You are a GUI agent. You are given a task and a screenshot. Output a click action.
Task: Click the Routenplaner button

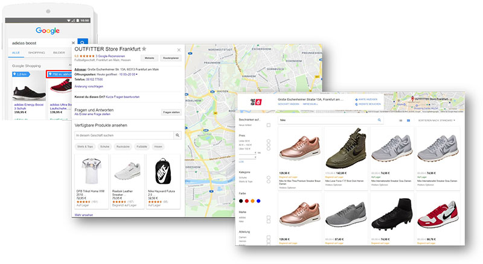[x=171, y=58]
